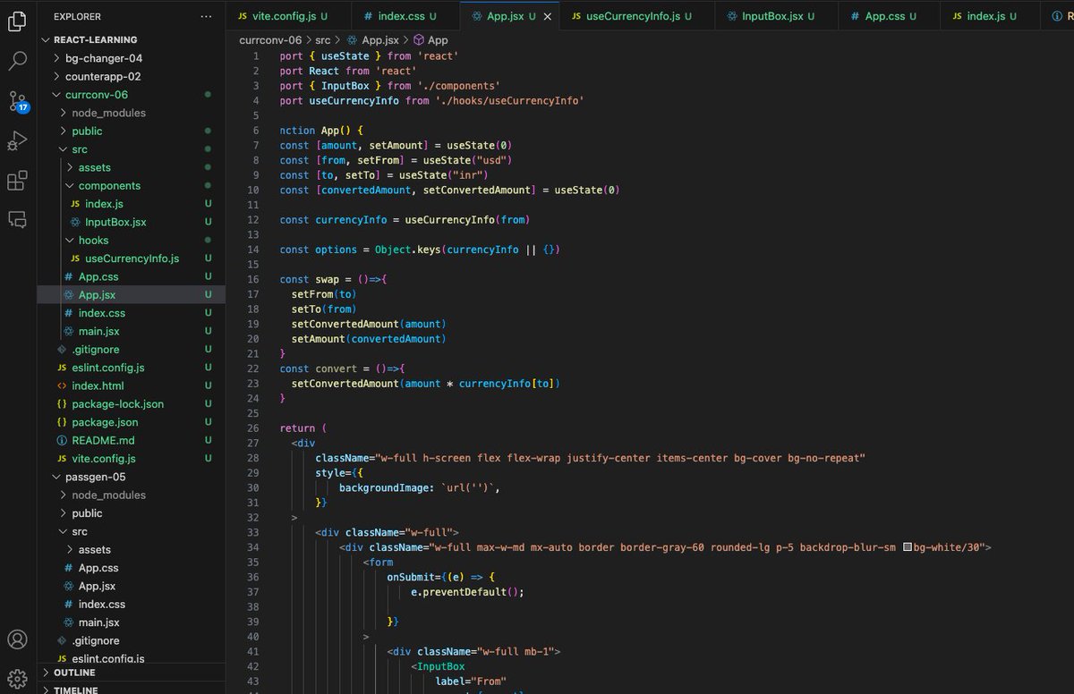Click the currconv-06 breadcrumb segment
Image resolution: width=1074 pixels, height=694 pixels.
pos(271,40)
